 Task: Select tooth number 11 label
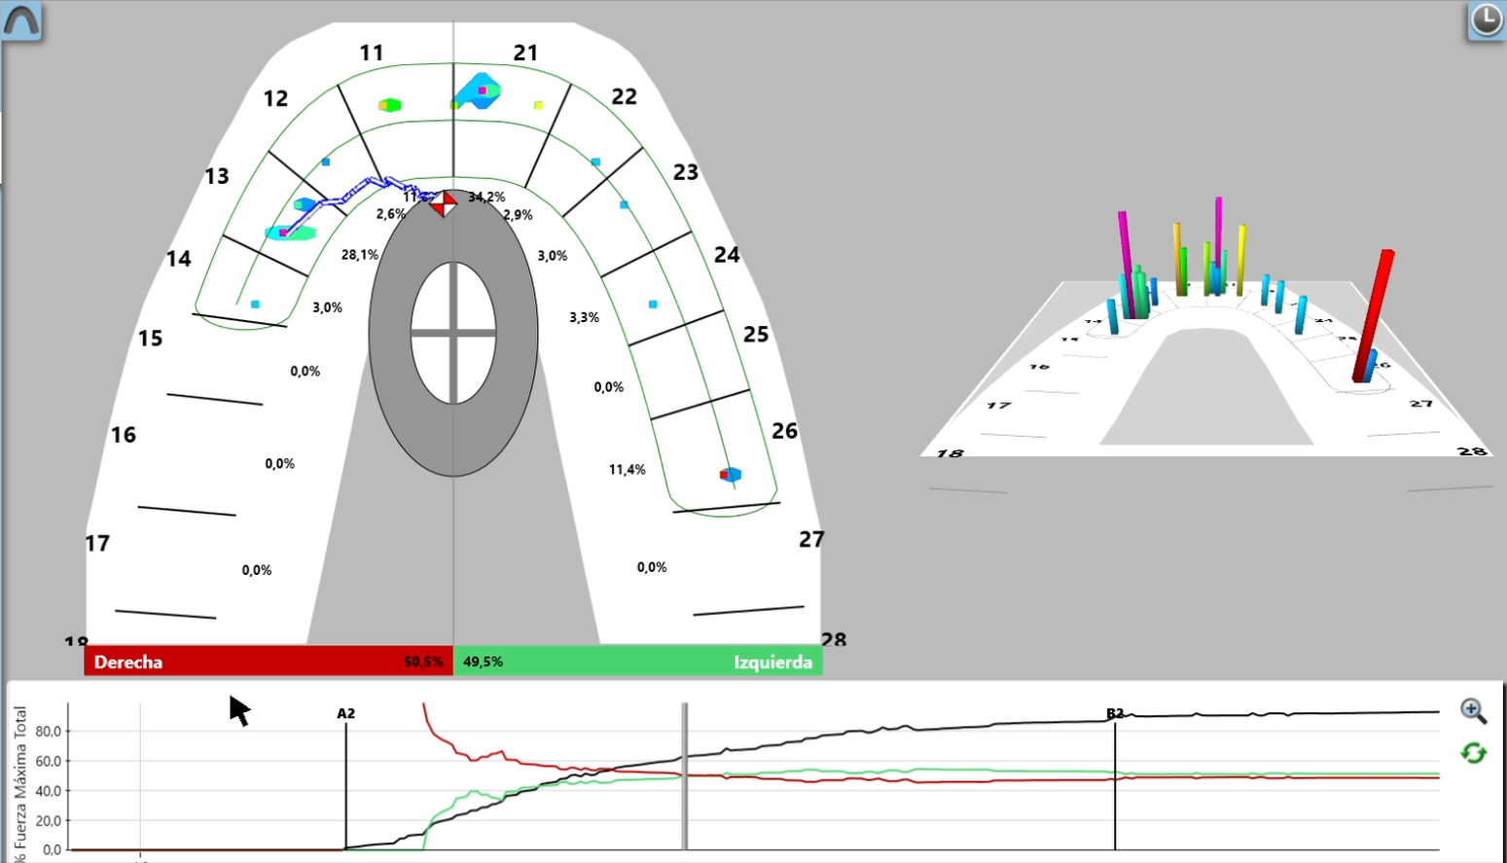pyautogui.click(x=372, y=53)
